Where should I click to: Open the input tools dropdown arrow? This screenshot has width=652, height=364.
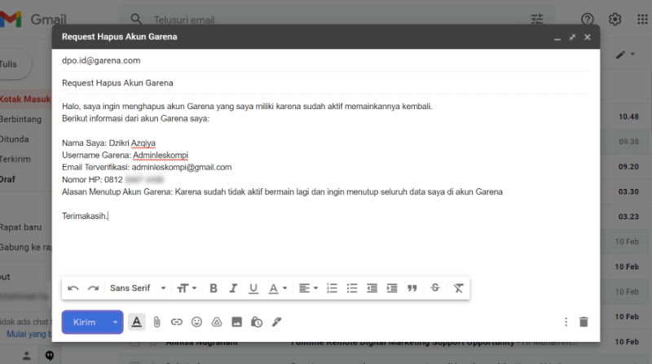pos(632,54)
